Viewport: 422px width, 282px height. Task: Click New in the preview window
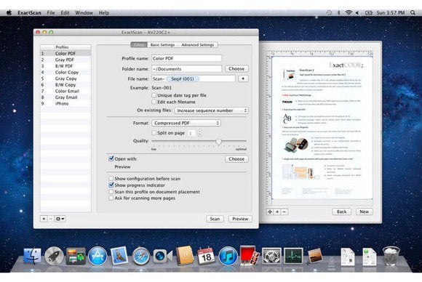(364, 211)
